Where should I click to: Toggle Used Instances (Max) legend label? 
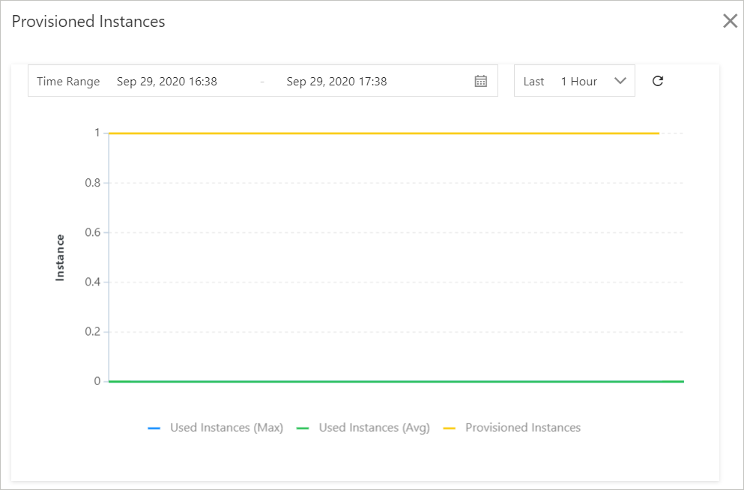tap(226, 428)
